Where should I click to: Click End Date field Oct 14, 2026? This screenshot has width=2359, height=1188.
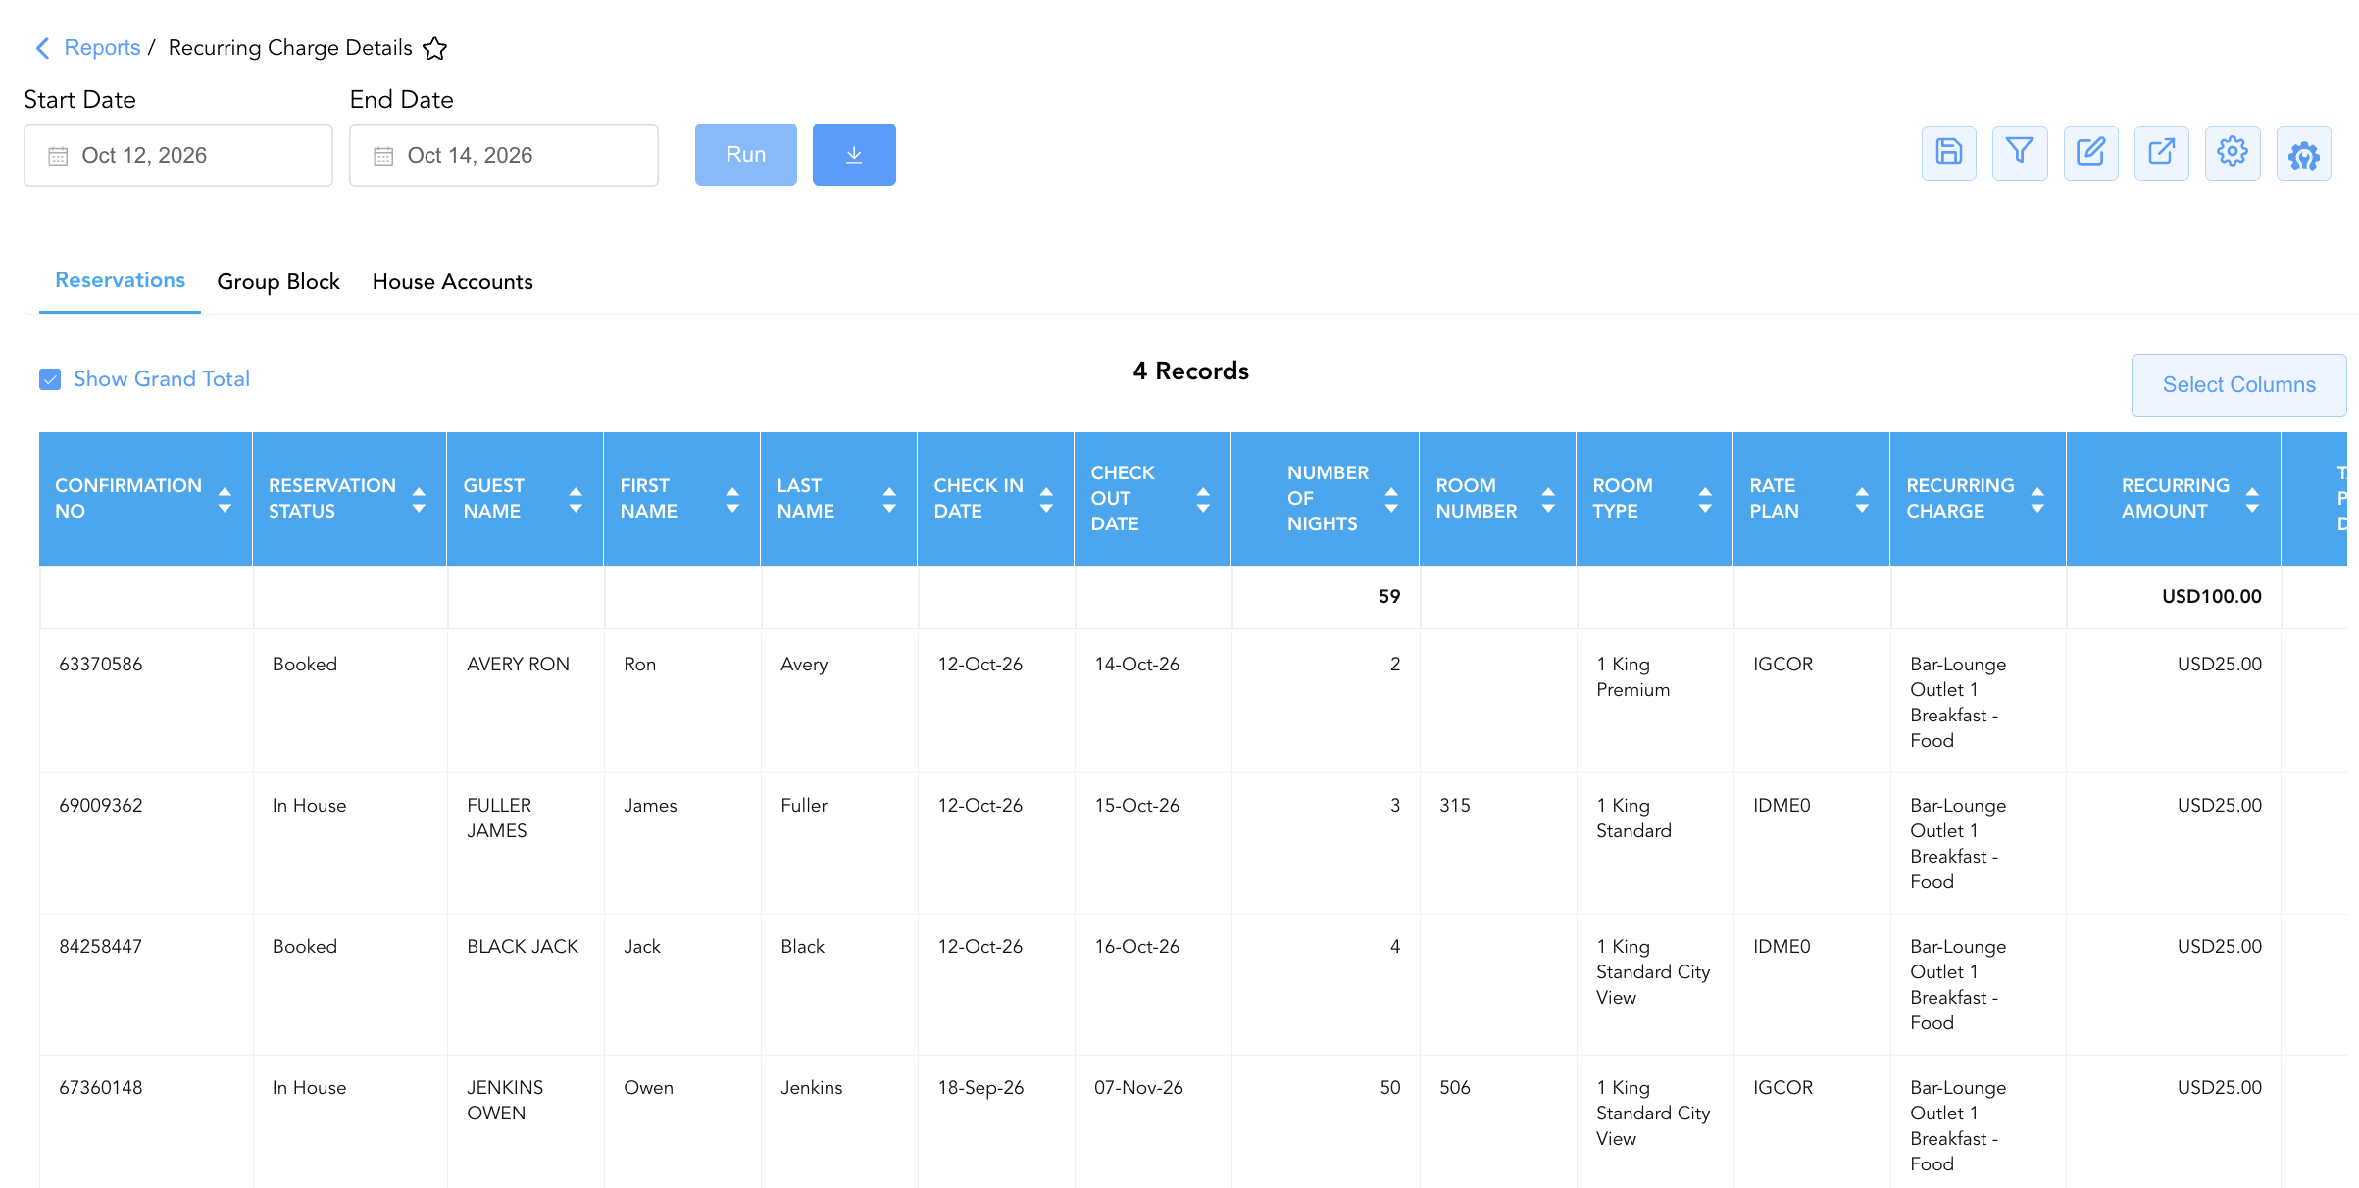click(x=504, y=156)
